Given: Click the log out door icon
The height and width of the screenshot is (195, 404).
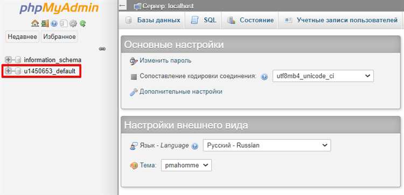Looking at the screenshot, I should (x=45, y=24).
